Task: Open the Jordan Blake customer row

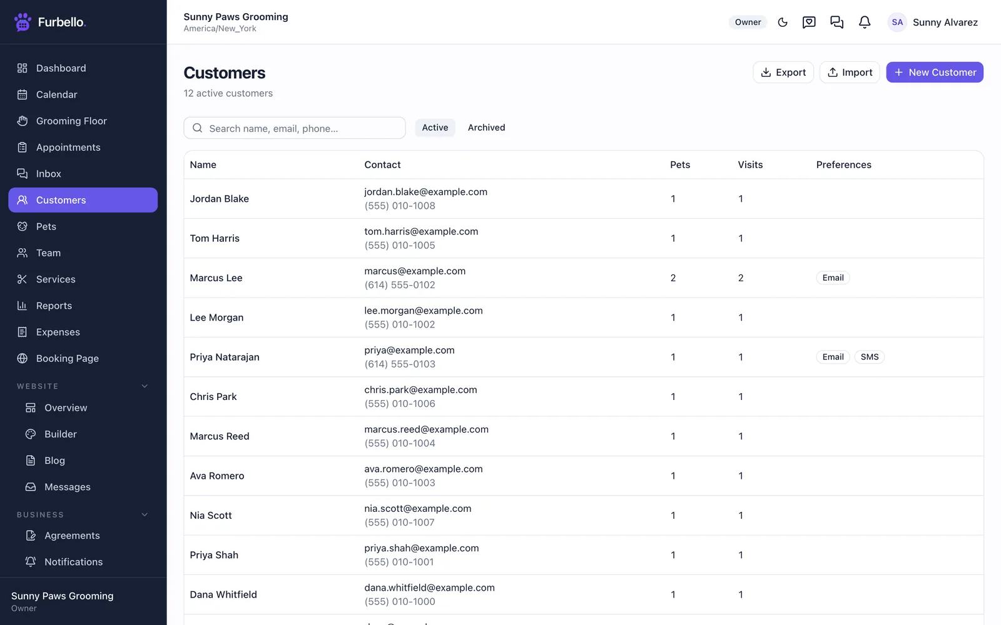Action: point(583,199)
